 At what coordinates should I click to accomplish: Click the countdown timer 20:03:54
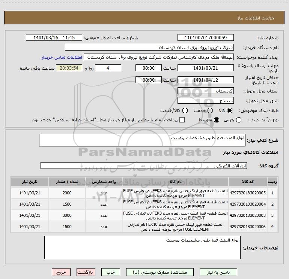69,68
